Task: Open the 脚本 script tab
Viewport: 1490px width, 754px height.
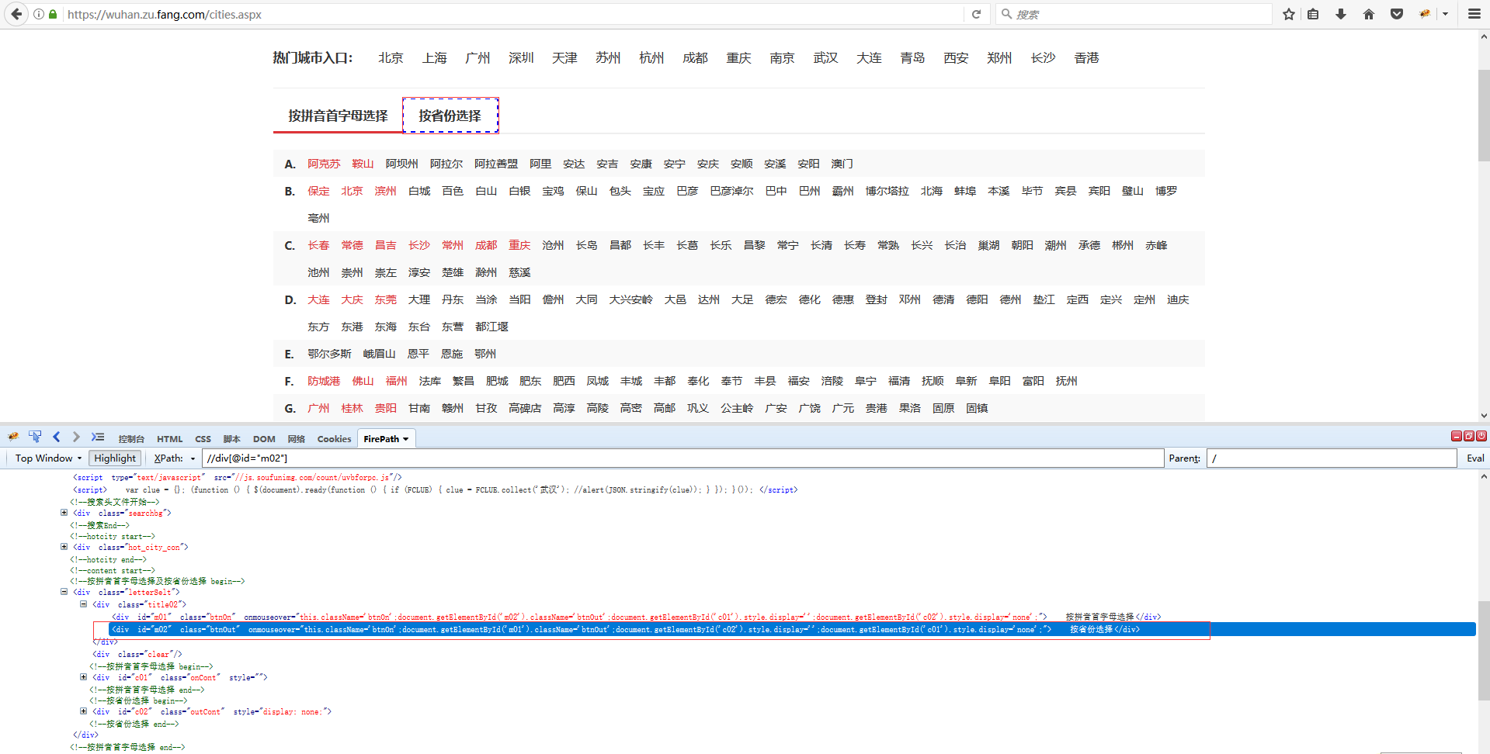Action: point(231,439)
